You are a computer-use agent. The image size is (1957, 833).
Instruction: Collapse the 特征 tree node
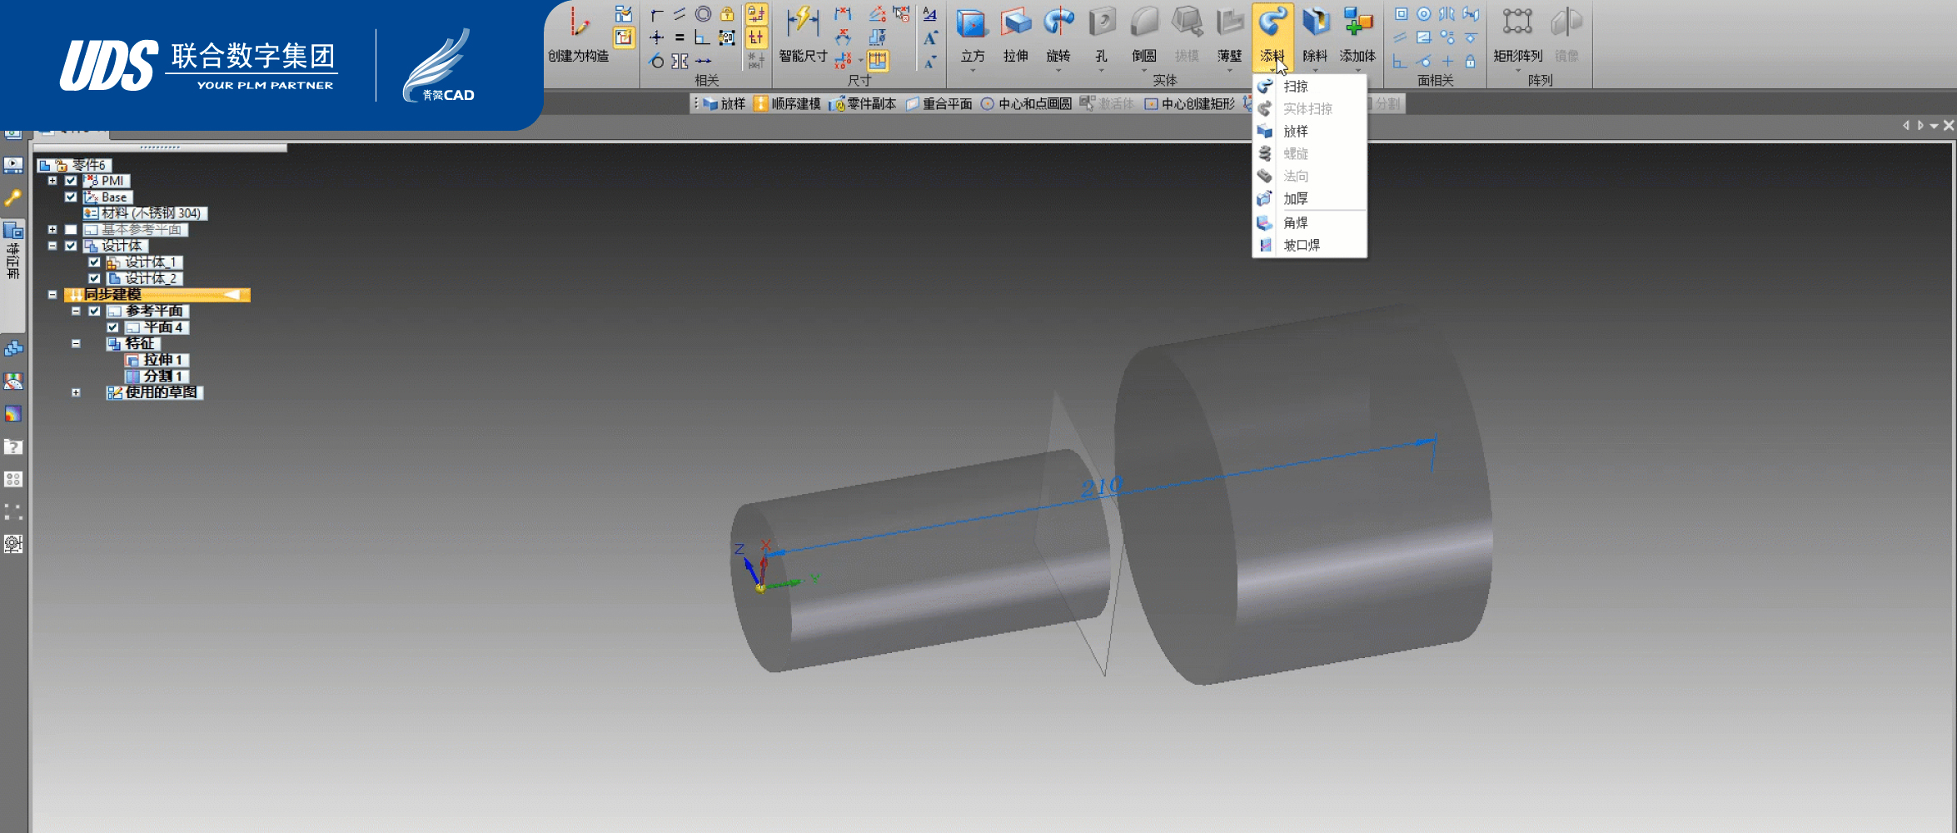pos(76,343)
